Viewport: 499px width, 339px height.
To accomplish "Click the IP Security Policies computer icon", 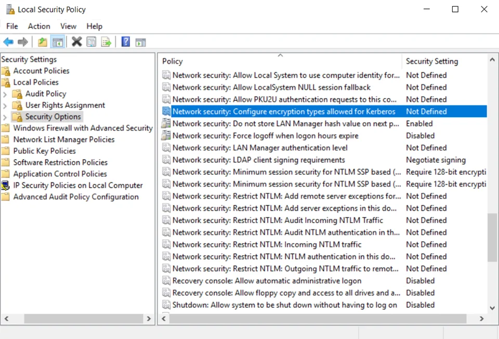I will coord(5,185).
